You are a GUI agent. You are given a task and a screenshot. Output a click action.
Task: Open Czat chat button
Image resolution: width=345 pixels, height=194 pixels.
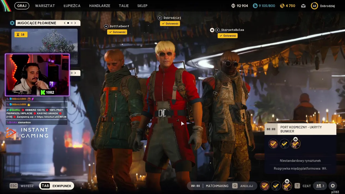coord(303,186)
